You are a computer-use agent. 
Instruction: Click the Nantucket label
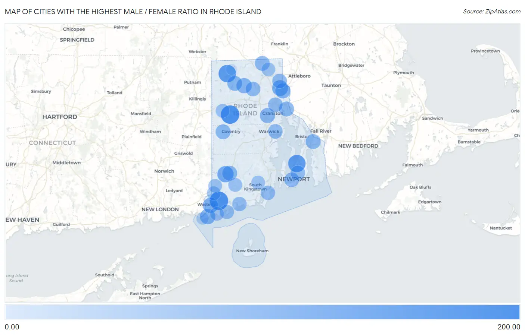pyautogui.click(x=501, y=228)
